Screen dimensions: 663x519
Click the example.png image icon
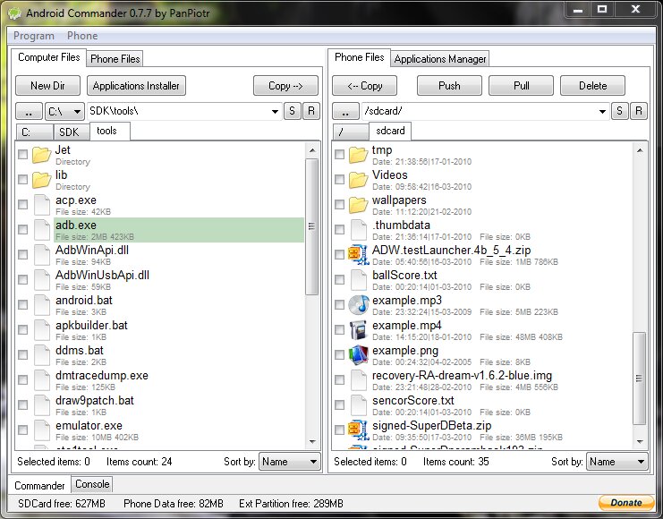click(x=358, y=354)
